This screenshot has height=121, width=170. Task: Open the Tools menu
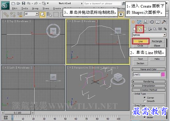tap(25, 8)
